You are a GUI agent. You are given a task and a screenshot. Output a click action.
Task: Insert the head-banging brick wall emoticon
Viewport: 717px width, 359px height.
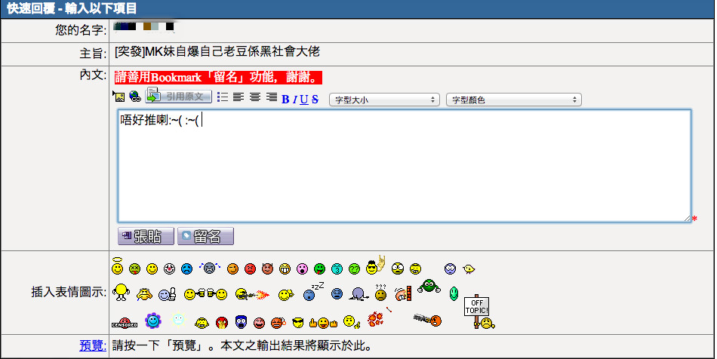click(403, 293)
